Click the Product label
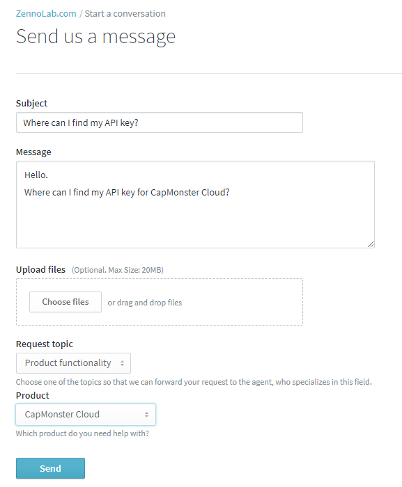 coord(33,395)
